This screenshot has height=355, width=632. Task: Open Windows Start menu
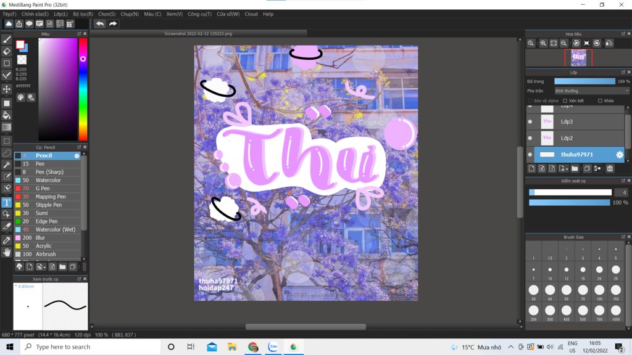10,347
